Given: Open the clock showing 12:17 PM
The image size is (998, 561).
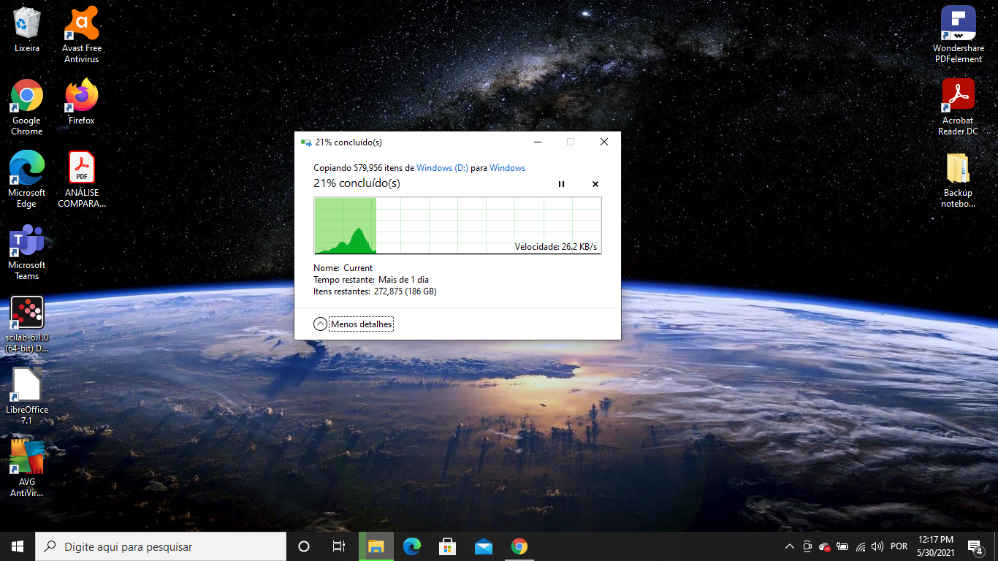Looking at the screenshot, I should [935, 546].
